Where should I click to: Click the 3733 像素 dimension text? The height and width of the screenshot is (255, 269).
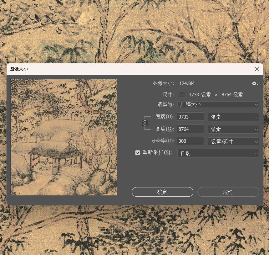pyautogui.click(x=200, y=95)
